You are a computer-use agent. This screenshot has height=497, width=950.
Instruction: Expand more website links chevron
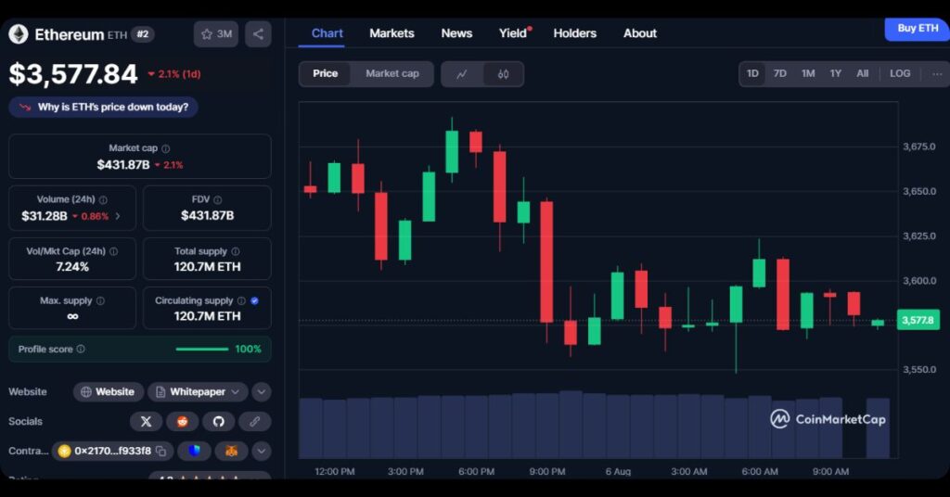[x=261, y=392]
